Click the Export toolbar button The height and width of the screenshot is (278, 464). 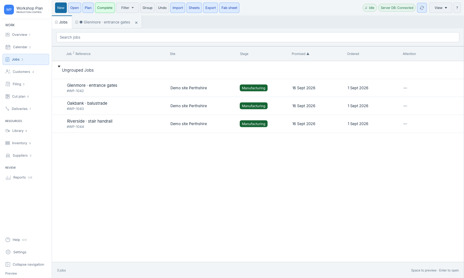(211, 8)
